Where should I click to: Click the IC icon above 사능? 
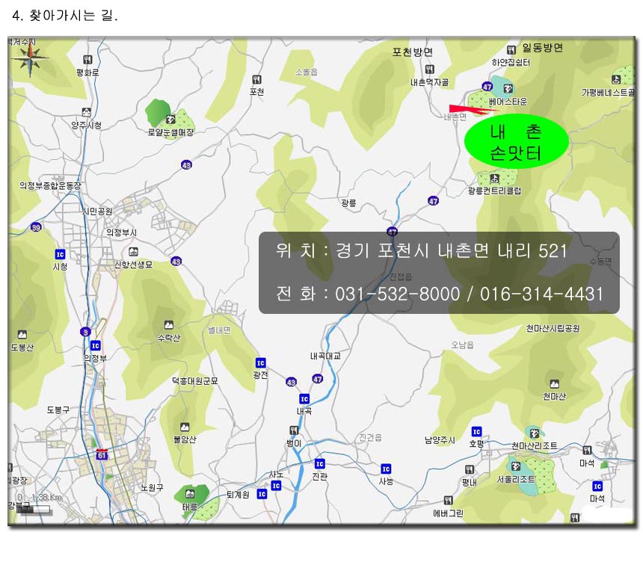click(386, 469)
